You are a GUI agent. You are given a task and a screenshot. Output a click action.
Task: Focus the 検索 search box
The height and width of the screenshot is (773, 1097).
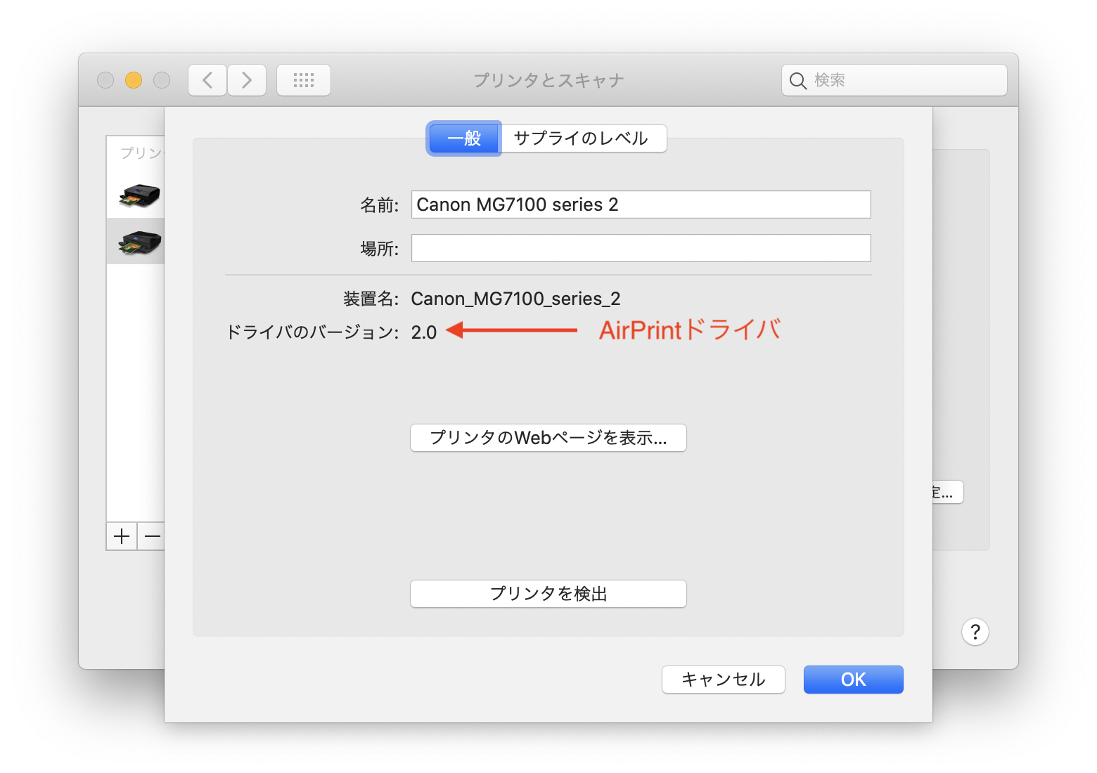pos(894,80)
